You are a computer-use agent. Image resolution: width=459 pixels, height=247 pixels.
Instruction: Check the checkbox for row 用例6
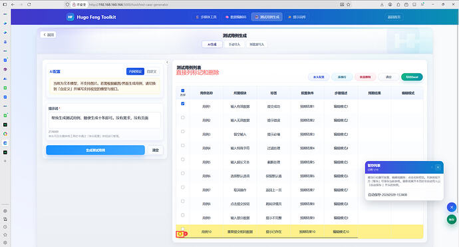(183, 173)
